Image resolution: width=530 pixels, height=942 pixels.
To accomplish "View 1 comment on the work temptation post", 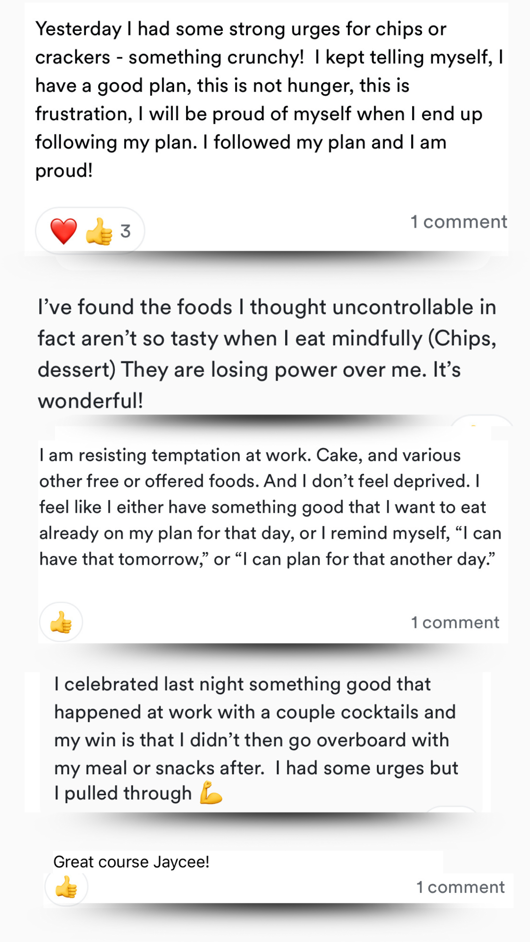I will point(455,623).
